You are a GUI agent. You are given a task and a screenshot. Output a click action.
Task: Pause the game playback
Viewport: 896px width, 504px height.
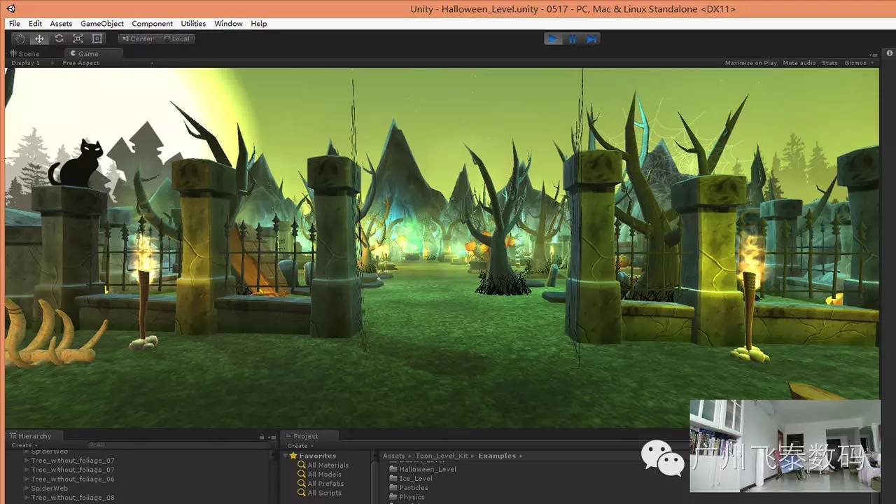click(x=573, y=39)
